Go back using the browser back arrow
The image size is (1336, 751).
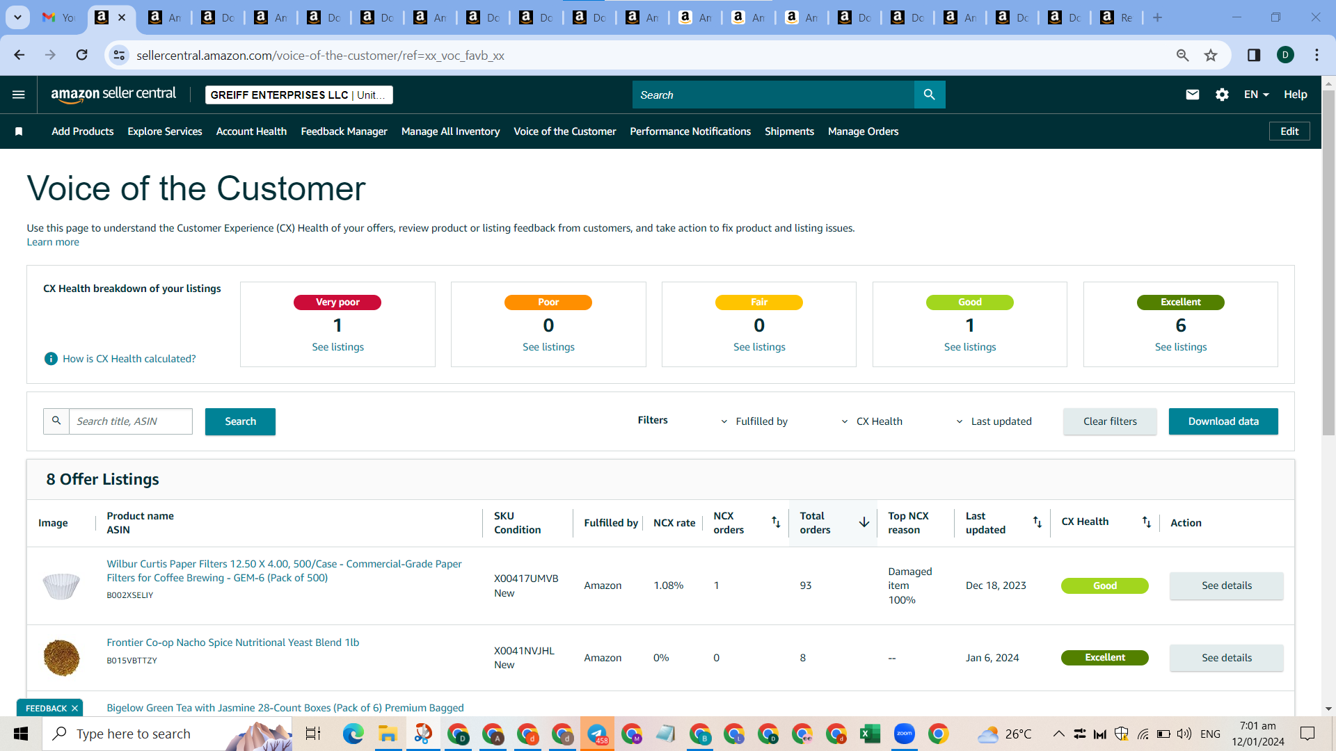tap(19, 55)
